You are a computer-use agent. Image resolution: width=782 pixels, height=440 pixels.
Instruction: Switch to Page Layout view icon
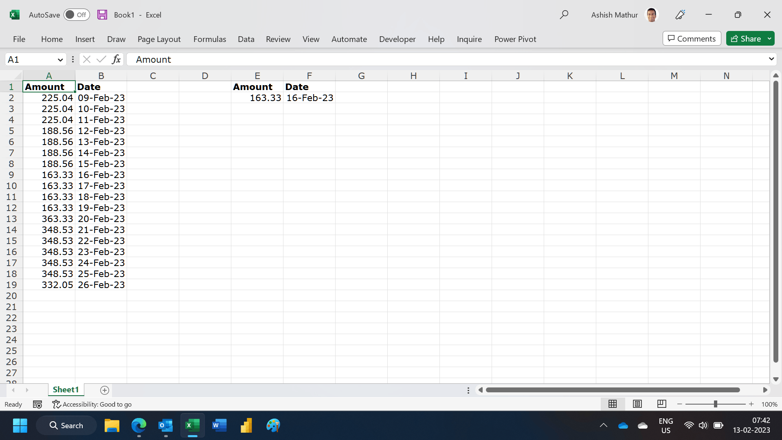coord(637,404)
